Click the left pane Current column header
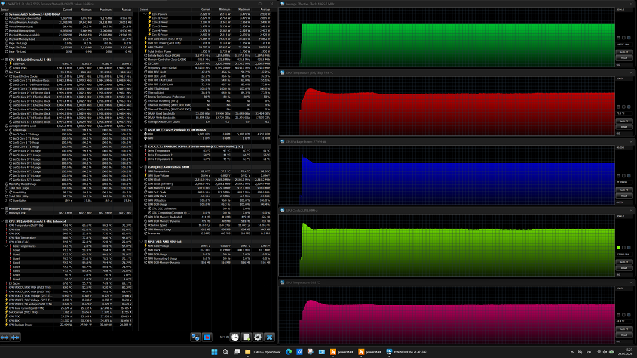Viewport: 637px width, 358px height. 63,10
